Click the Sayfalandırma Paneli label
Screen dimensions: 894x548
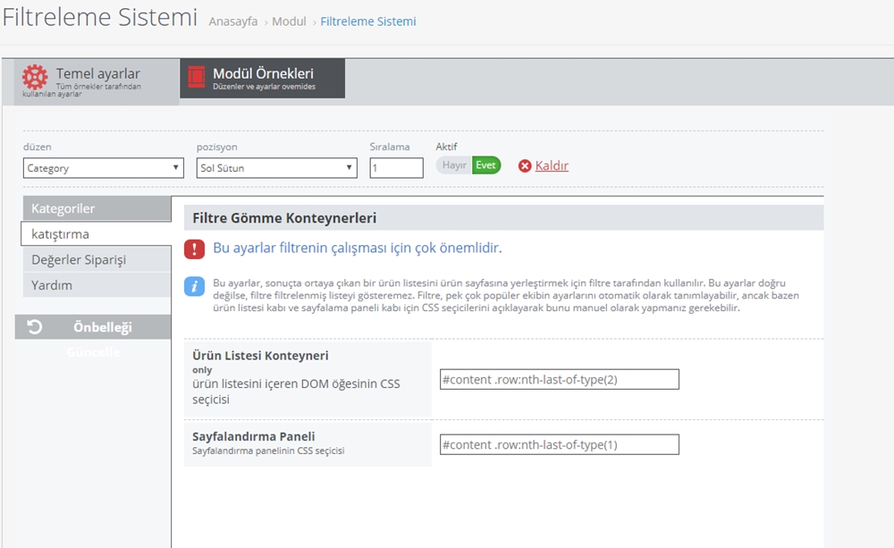tap(254, 436)
